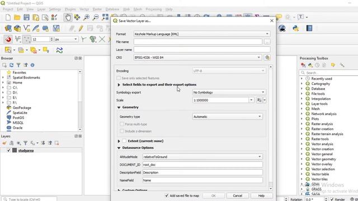The image size is (358, 201).
Task: Click the text annotation T icon
Action: (x=301, y=17)
